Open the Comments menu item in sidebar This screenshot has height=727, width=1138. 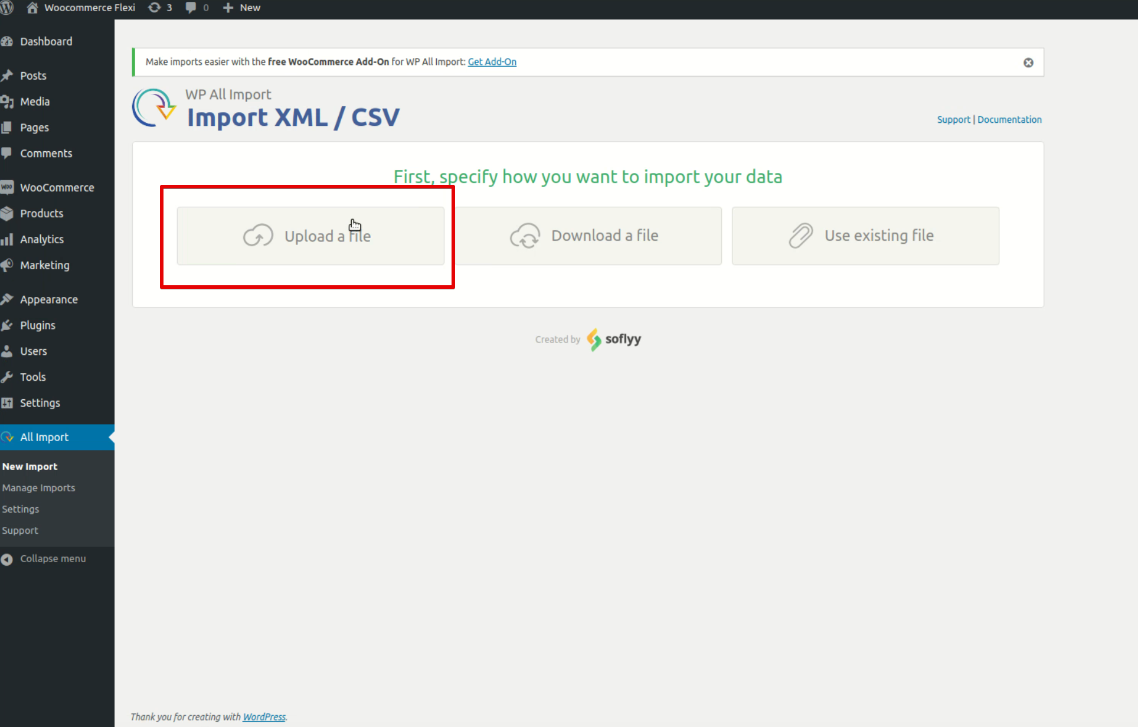click(x=46, y=153)
